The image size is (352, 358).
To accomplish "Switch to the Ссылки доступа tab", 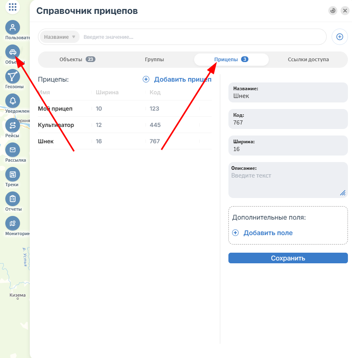I will (x=308, y=59).
